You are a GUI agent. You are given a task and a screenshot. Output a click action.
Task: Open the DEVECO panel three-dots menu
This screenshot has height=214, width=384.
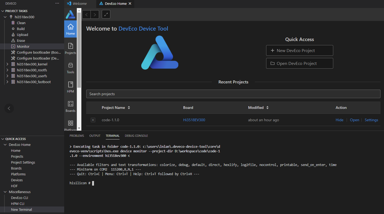click(57, 3)
